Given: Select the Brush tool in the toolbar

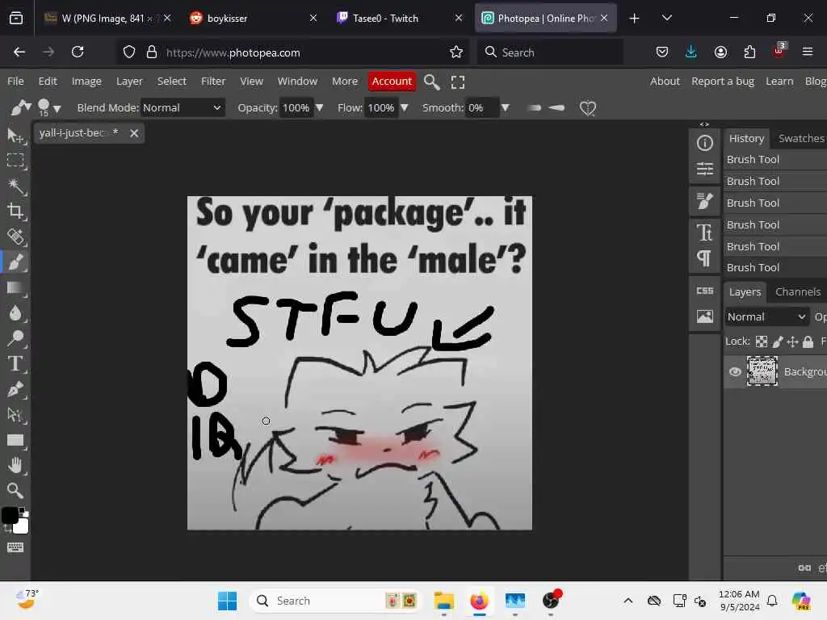Looking at the screenshot, I should [x=15, y=262].
